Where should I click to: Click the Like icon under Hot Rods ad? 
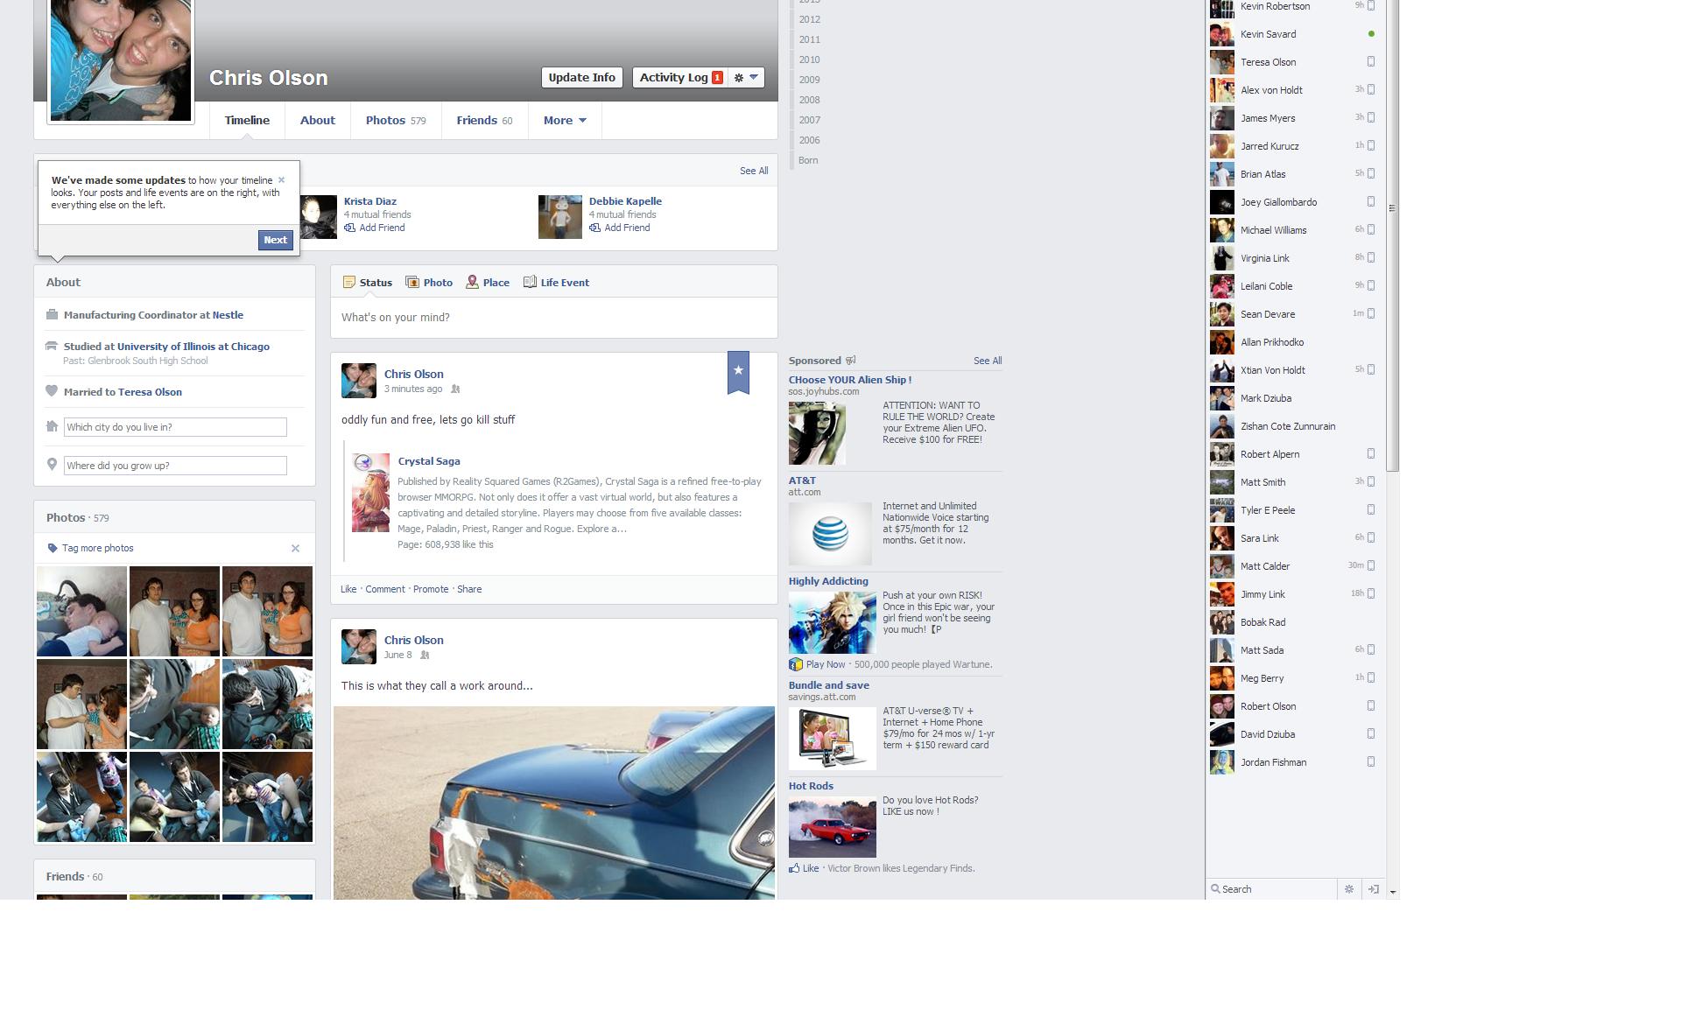coord(794,868)
